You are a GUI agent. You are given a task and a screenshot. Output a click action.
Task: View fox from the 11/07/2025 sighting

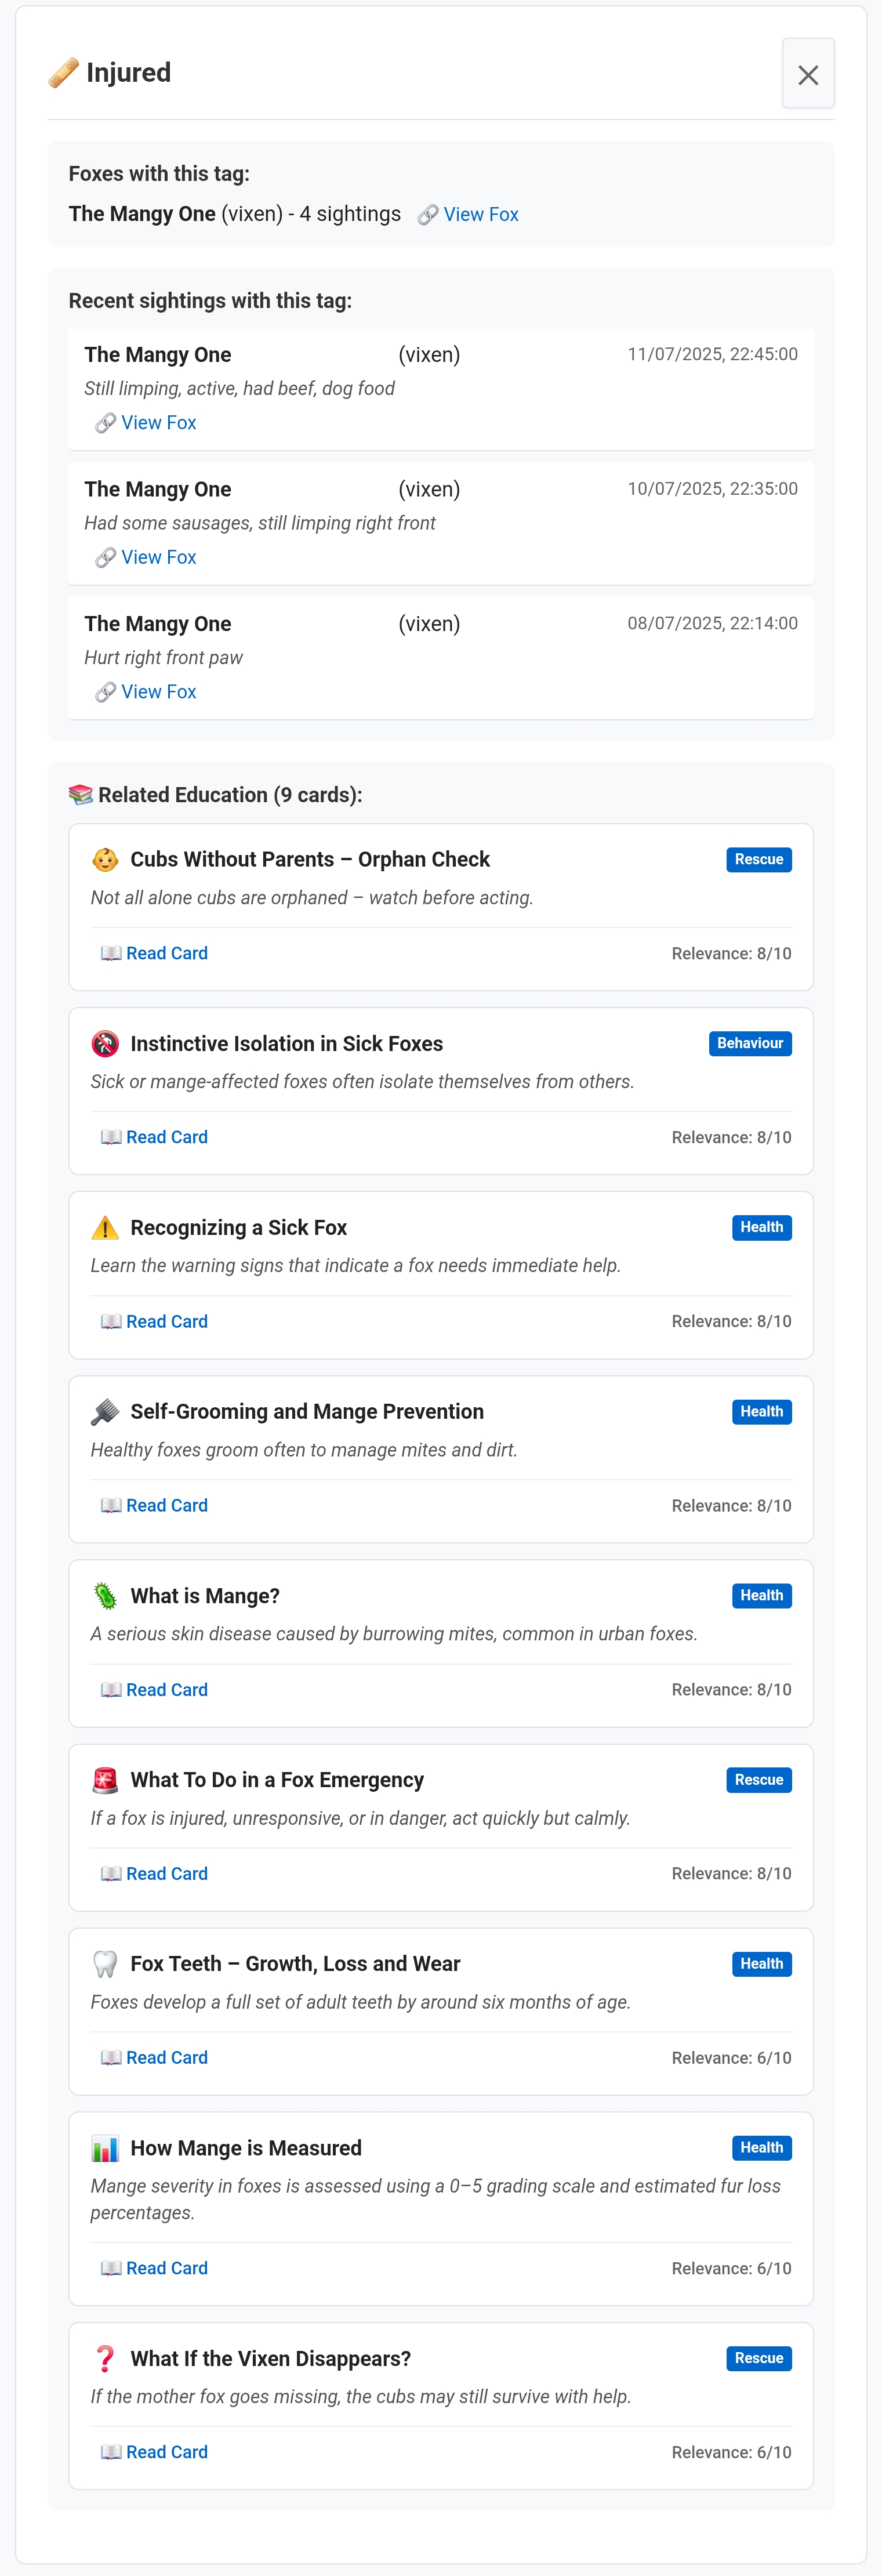158,423
